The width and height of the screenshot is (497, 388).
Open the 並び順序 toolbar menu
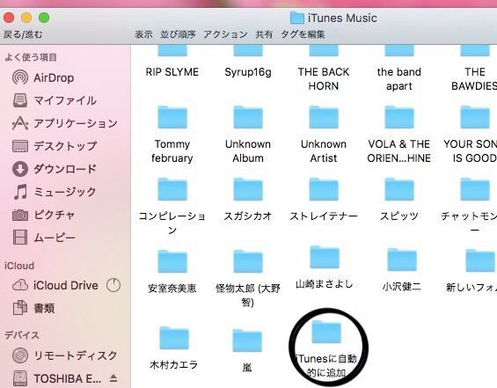[178, 34]
